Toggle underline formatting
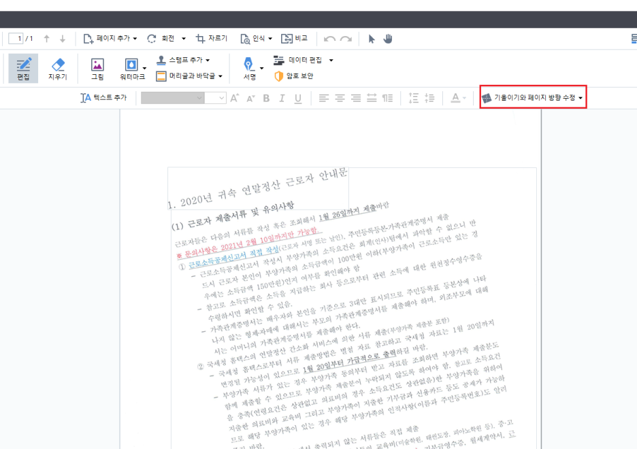 298,98
